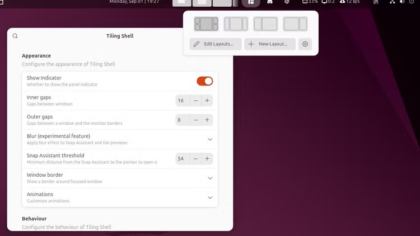Open the wired network status icon
Viewport: 420px width, 236px height.
(392, 2)
